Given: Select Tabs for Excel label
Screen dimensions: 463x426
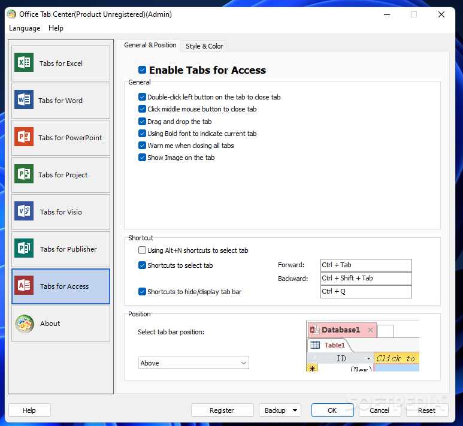Looking at the screenshot, I should tap(61, 64).
